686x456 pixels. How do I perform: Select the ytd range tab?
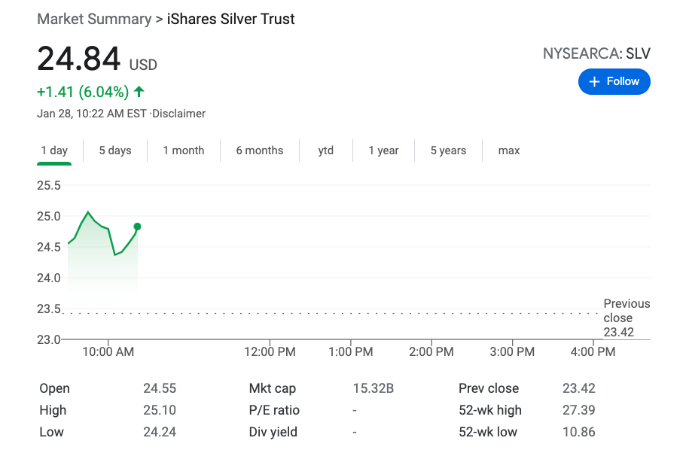click(326, 150)
